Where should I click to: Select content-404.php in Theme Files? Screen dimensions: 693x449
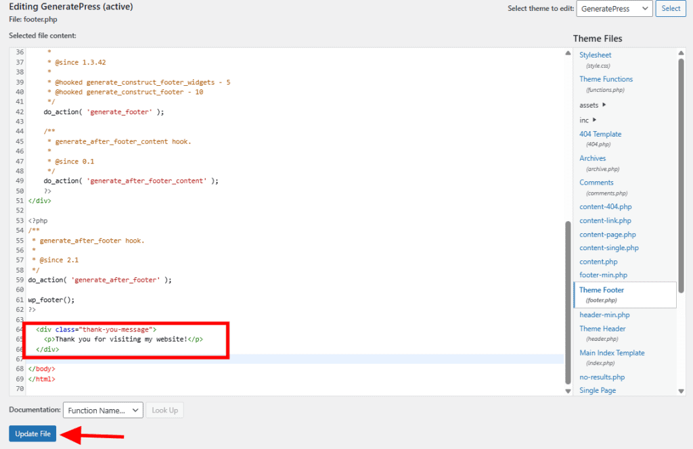[x=605, y=206]
